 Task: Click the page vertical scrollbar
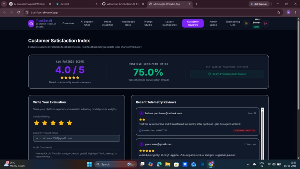point(298,65)
